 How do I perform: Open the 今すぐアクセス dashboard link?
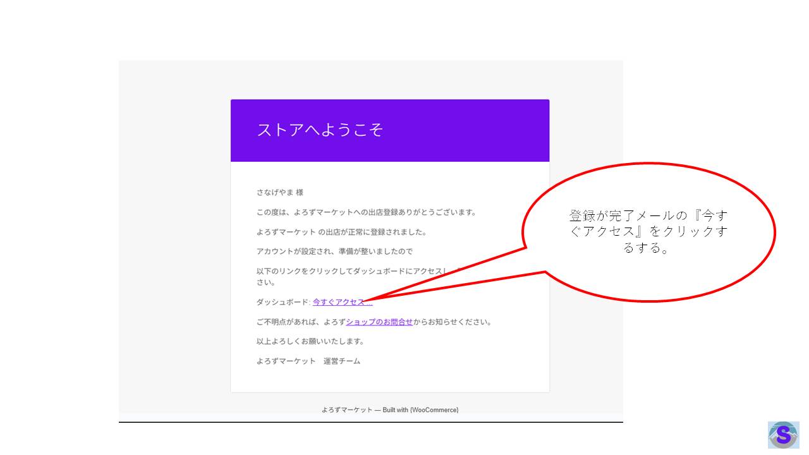343,302
